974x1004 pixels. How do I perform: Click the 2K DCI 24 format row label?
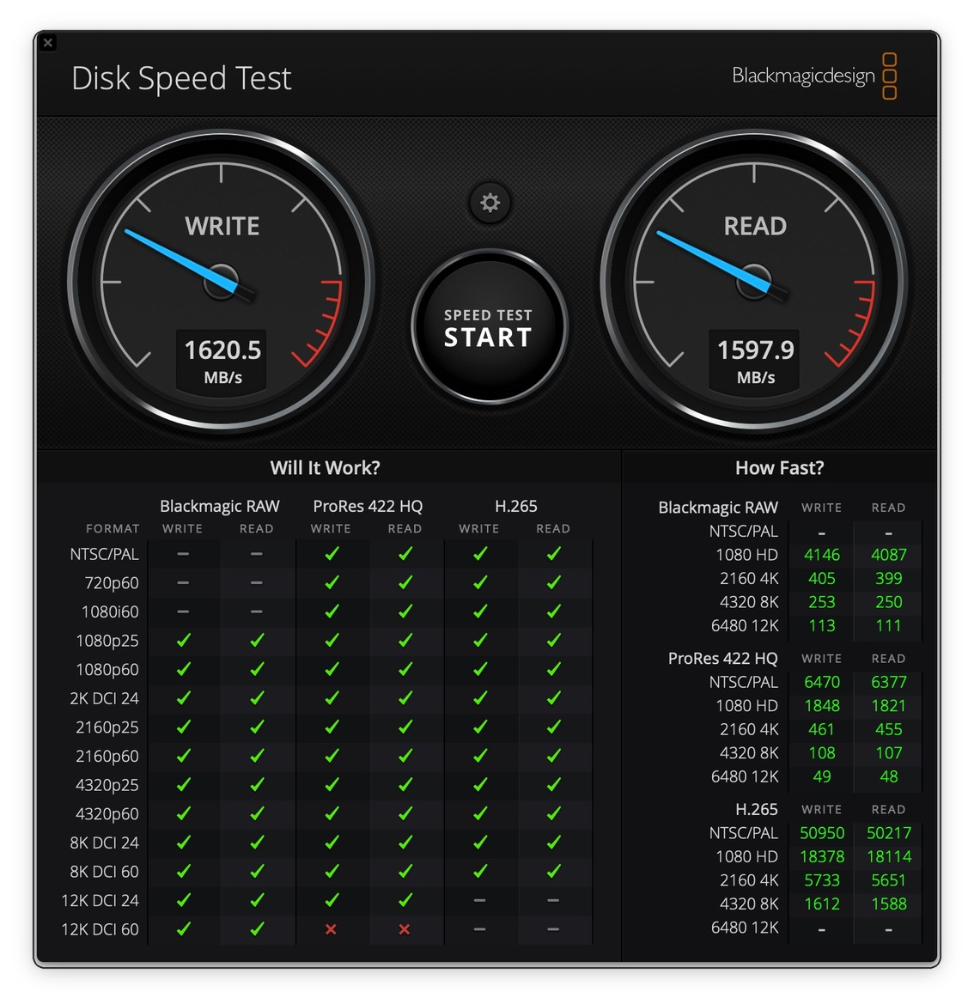(x=105, y=698)
